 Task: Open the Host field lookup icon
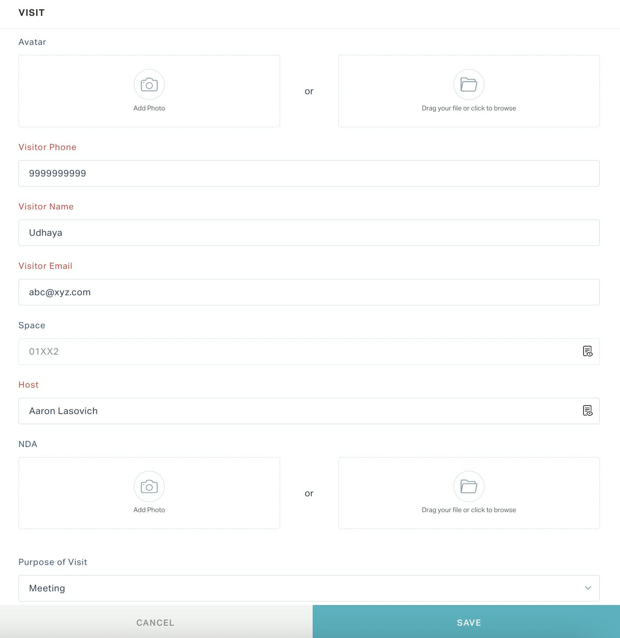tap(588, 411)
